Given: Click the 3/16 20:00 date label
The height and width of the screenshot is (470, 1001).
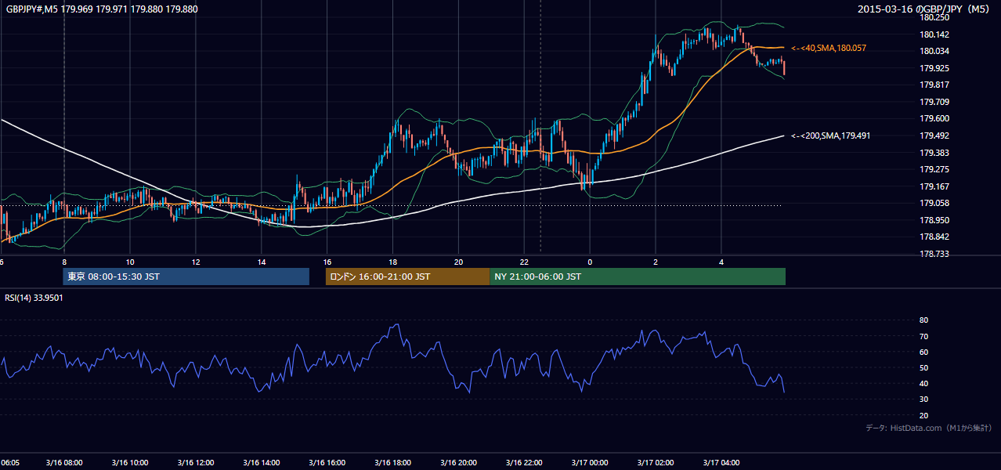Looking at the screenshot, I should coord(459,463).
